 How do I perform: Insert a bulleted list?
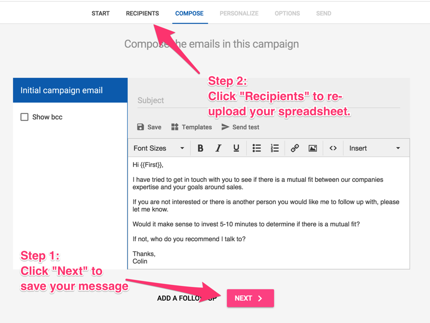click(257, 148)
